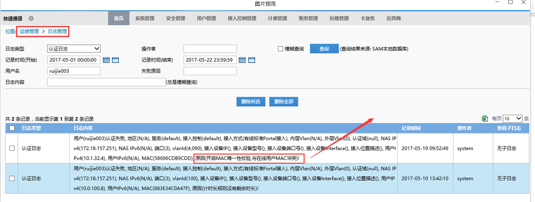
Task: Select the checkbox for the 2017-05-10 log row
Action: [12, 178]
